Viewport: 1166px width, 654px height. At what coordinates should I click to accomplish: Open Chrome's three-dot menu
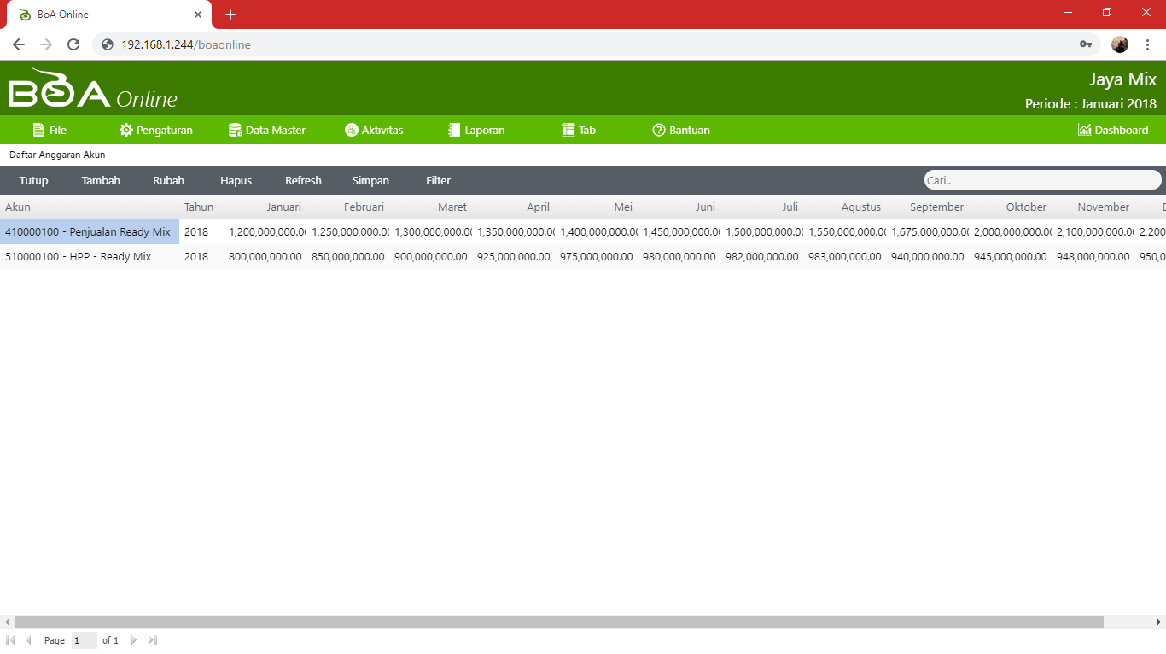point(1147,44)
